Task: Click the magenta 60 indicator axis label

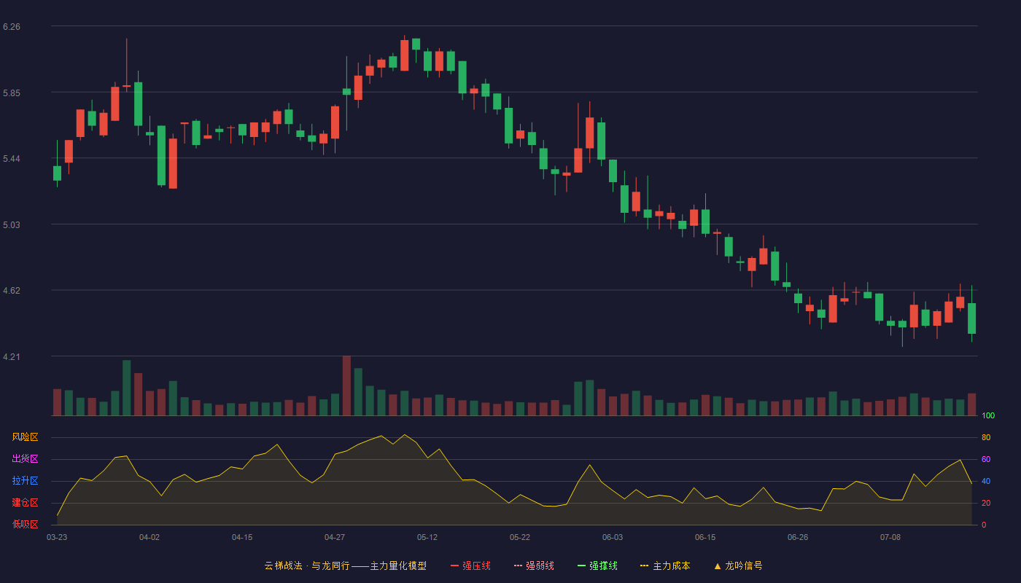Action: click(x=986, y=459)
